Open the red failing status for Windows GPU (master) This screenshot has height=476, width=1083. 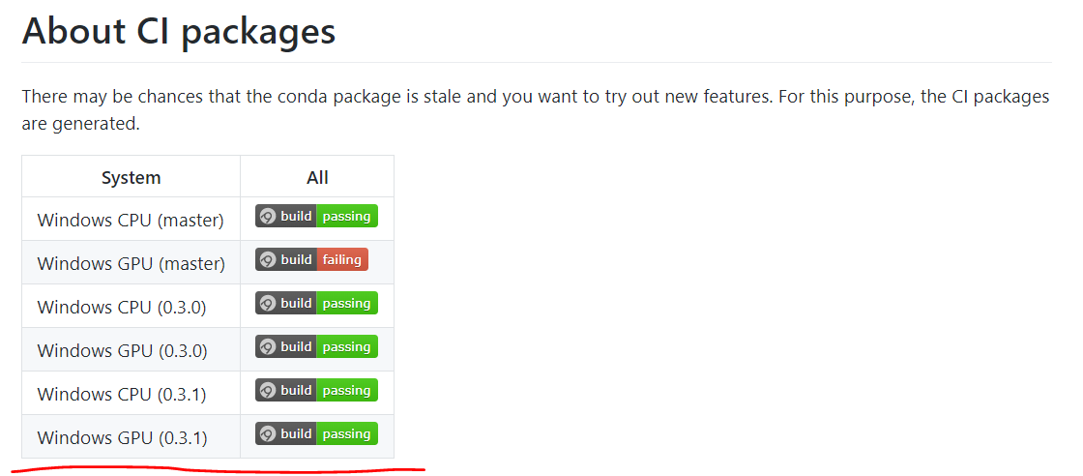[342, 259]
